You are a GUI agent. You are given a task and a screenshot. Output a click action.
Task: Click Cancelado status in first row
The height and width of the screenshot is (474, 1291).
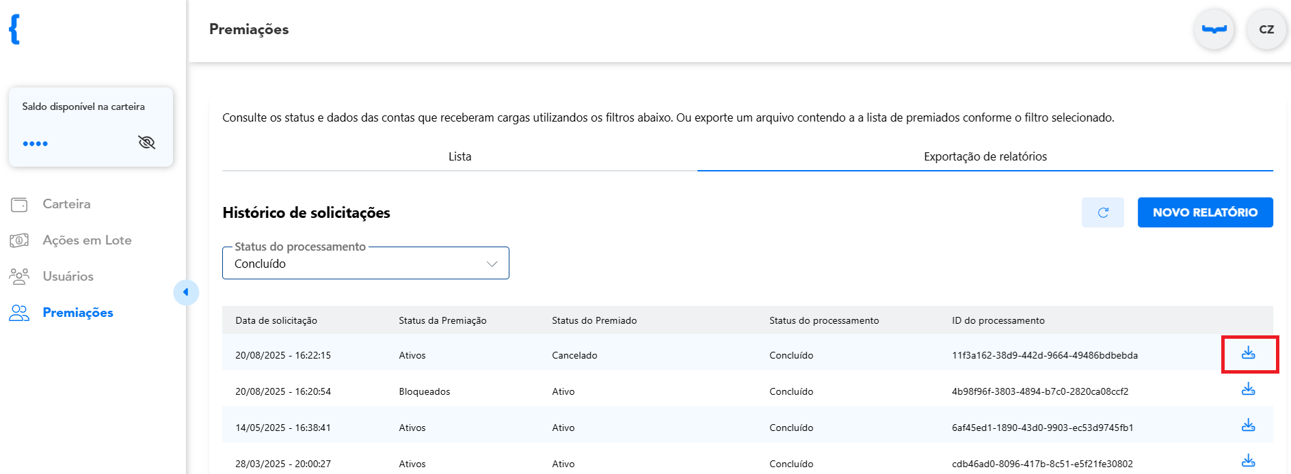point(574,355)
